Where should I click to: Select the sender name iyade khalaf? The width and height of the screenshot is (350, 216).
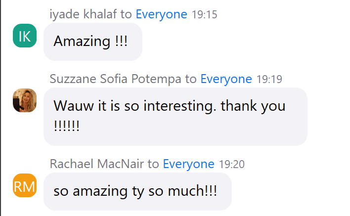85,14
